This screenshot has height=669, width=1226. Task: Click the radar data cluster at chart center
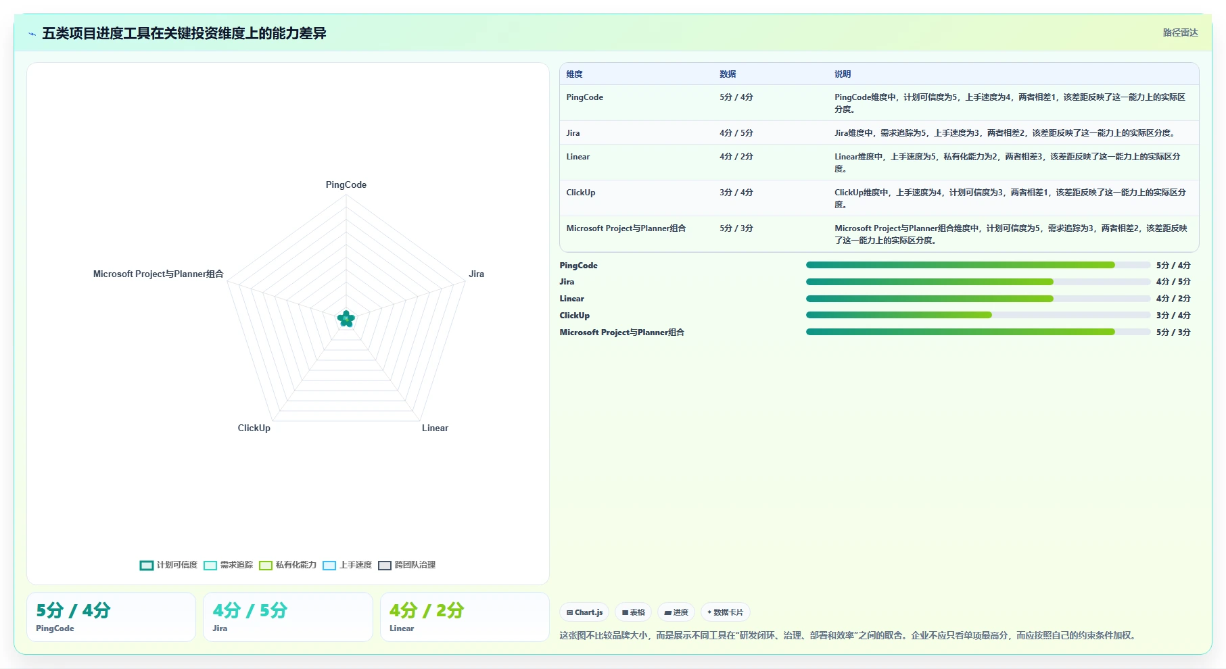coord(346,319)
